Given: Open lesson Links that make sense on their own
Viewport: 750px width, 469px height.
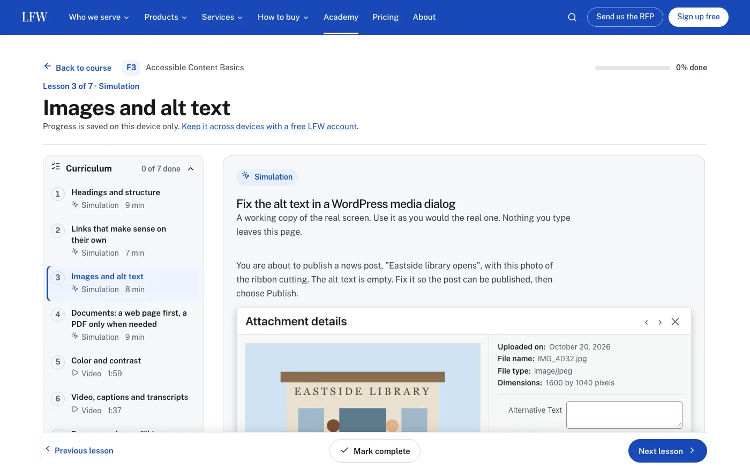Looking at the screenshot, I should (x=123, y=241).
